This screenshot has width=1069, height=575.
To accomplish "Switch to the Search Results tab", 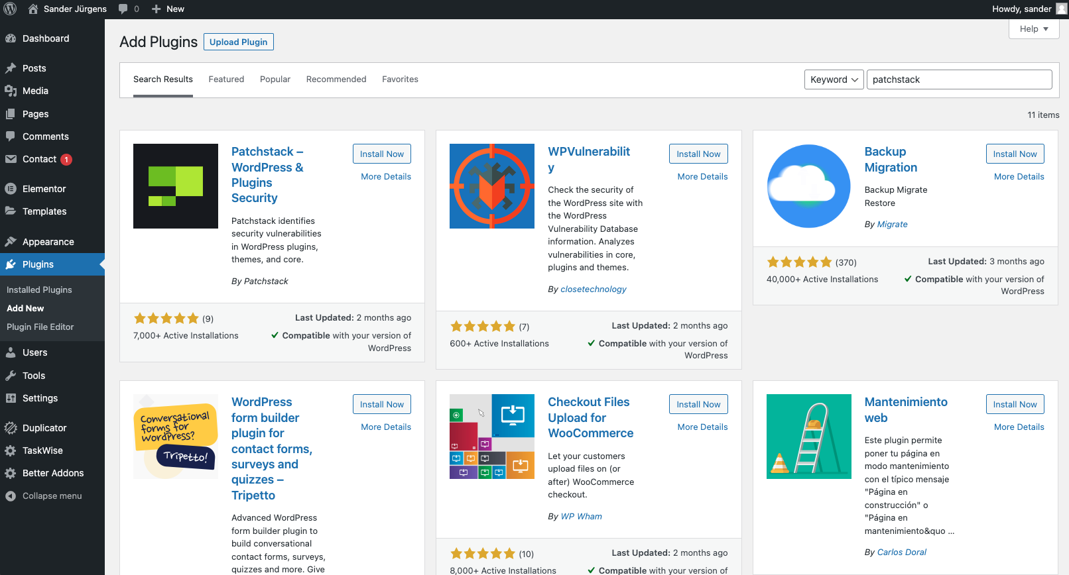I will click(x=163, y=79).
